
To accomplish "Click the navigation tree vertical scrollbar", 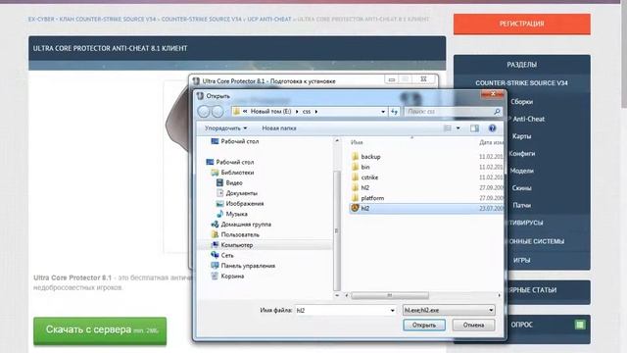I will click(336, 230).
